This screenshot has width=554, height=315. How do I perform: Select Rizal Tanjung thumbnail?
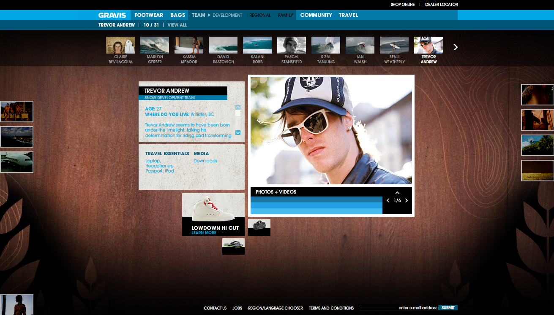326,45
